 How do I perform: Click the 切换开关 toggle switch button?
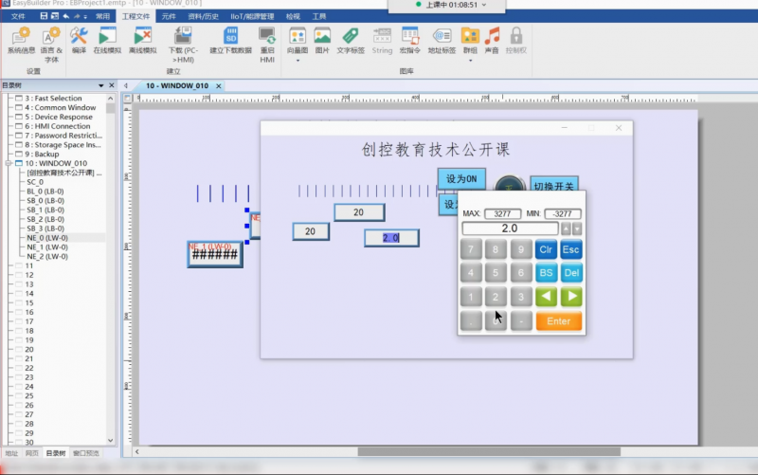tap(554, 184)
